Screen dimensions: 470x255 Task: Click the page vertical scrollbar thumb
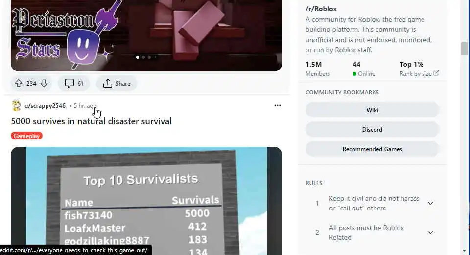coord(464,48)
